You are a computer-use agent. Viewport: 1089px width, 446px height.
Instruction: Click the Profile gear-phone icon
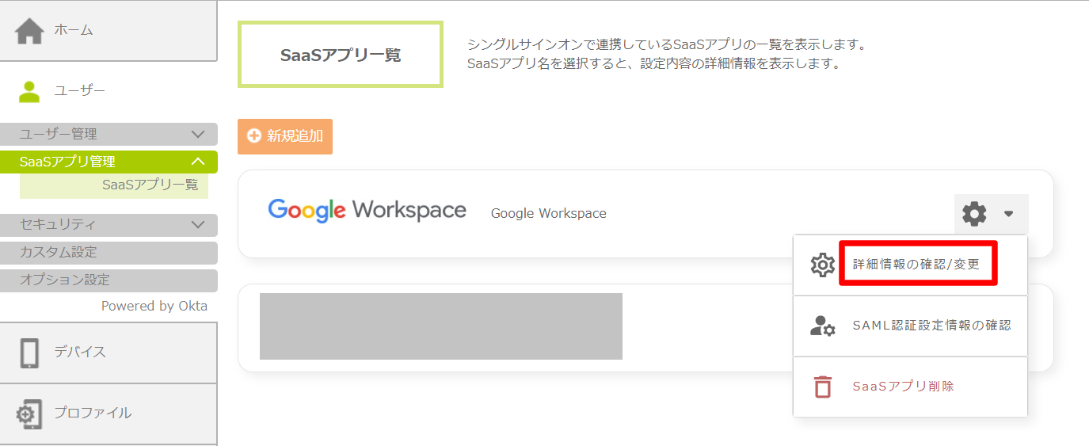(29, 414)
